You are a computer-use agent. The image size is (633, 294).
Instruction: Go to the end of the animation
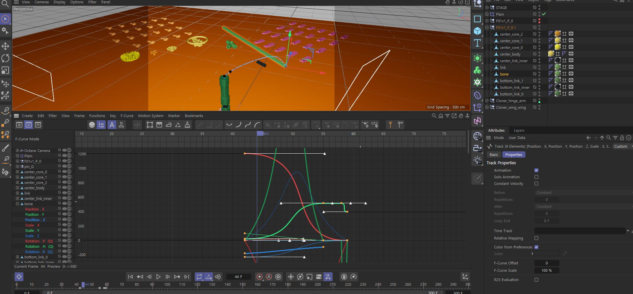[187, 277]
